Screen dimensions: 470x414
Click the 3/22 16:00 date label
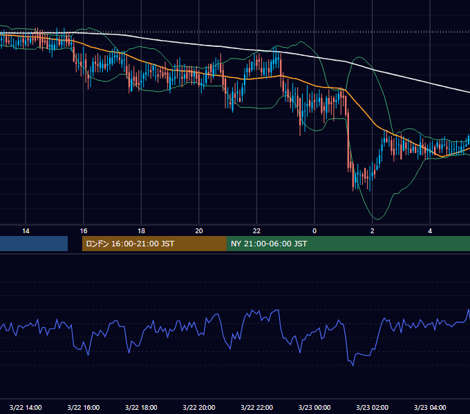[x=84, y=407]
